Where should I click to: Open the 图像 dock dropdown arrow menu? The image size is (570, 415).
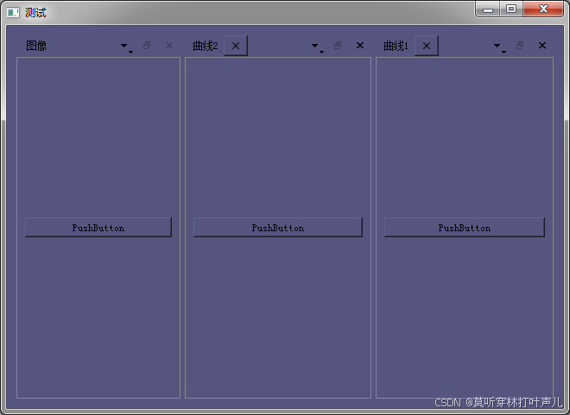pos(126,47)
